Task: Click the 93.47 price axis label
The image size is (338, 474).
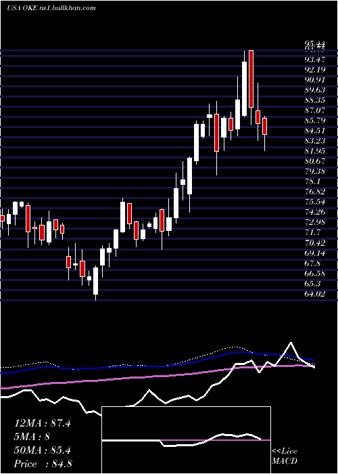Action: (x=315, y=60)
